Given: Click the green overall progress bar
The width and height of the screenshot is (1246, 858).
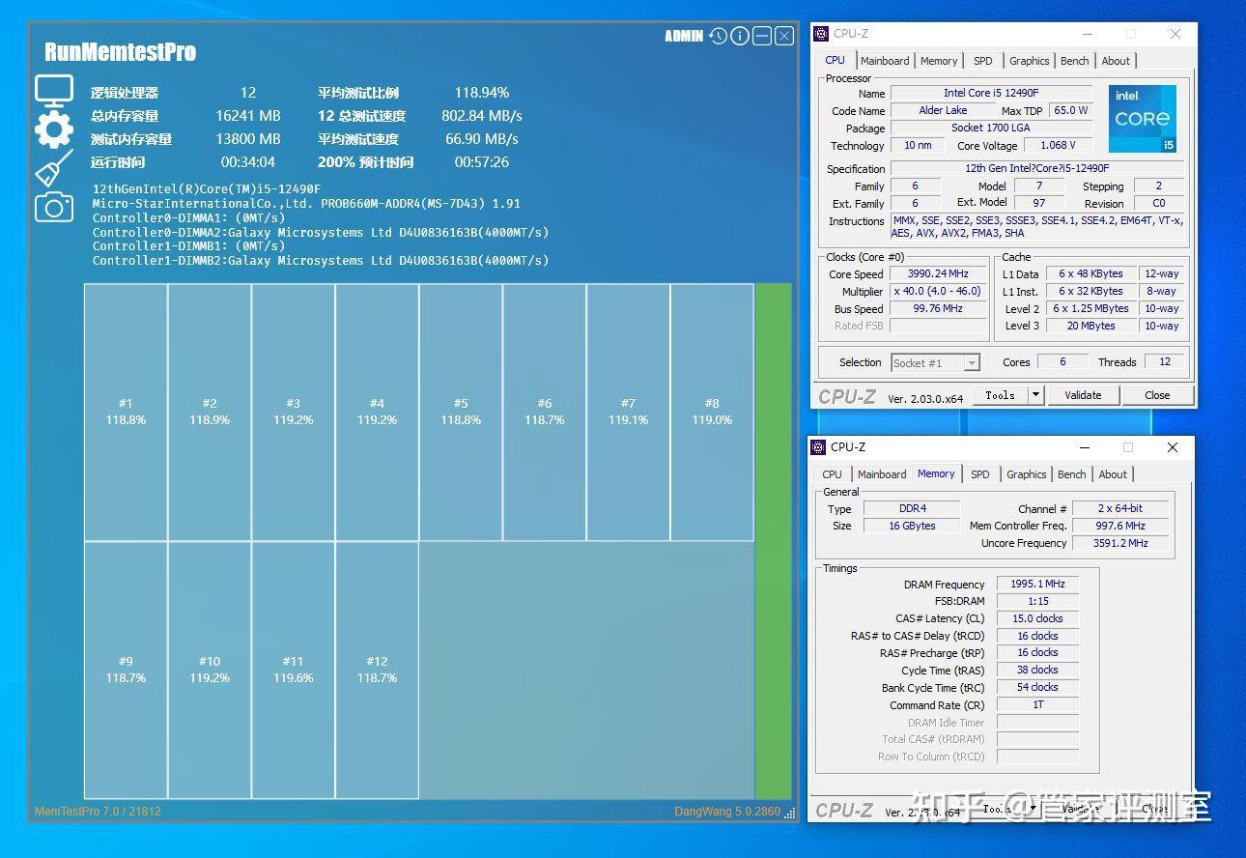Looking at the screenshot, I should point(773,541).
